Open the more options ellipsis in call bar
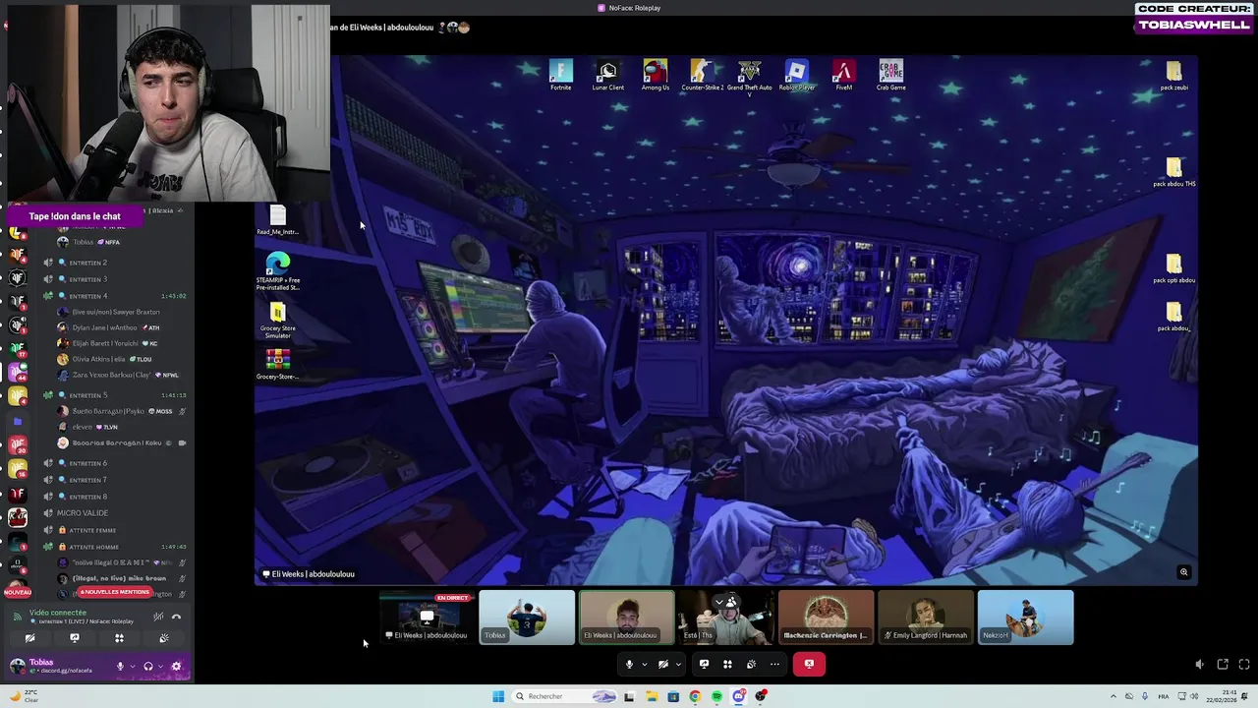The image size is (1258, 708). 774,664
